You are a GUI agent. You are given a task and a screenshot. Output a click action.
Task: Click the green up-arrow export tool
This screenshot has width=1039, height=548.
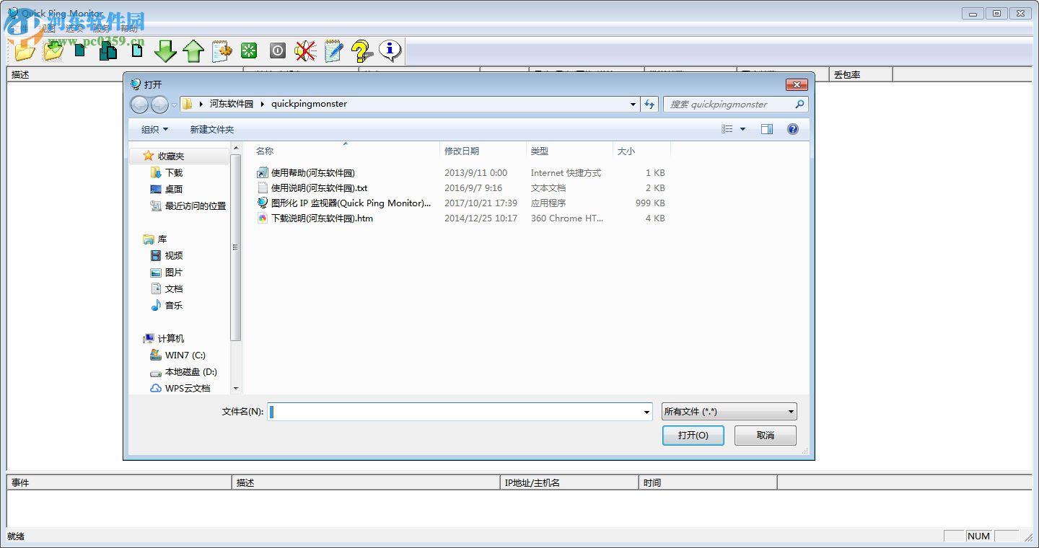coord(193,50)
